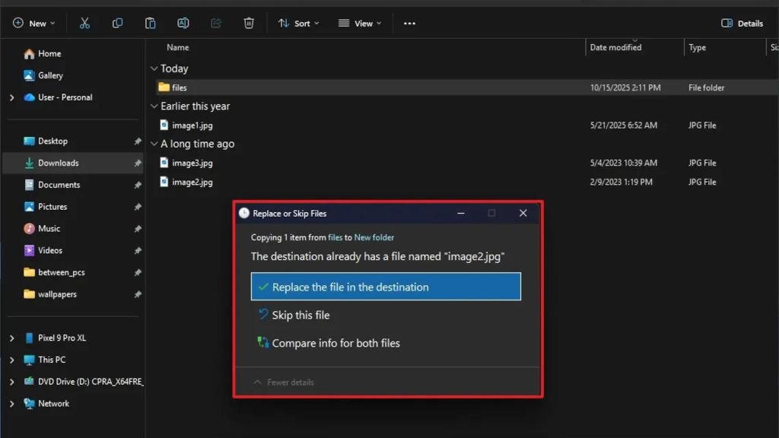Collapse the "A long time ago" group
779x438 pixels.
[x=154, y=144]
